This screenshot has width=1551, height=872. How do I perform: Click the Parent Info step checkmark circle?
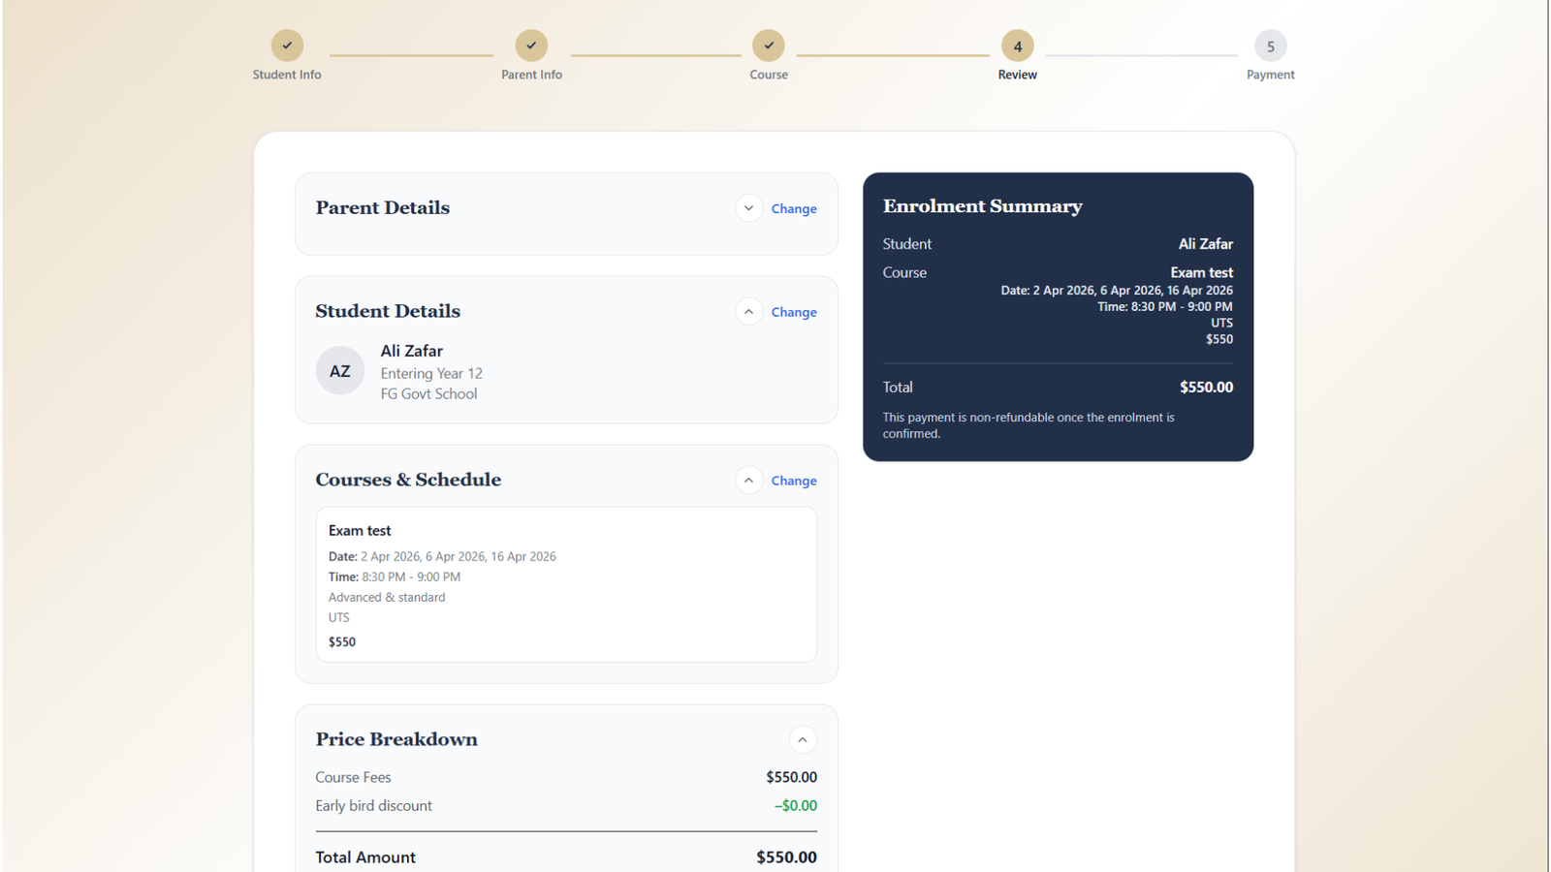pos(531,46)
